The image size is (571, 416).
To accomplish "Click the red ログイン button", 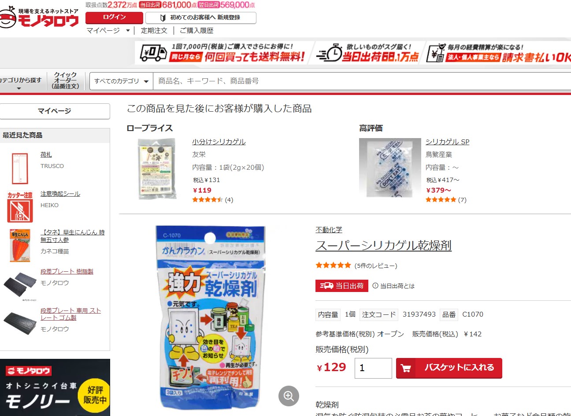I will [x=114, y=18].
